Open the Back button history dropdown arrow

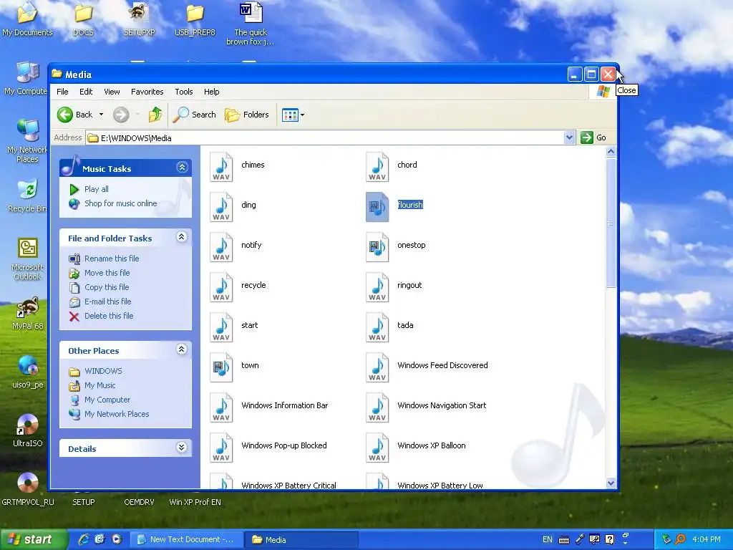tap(101, 115)
